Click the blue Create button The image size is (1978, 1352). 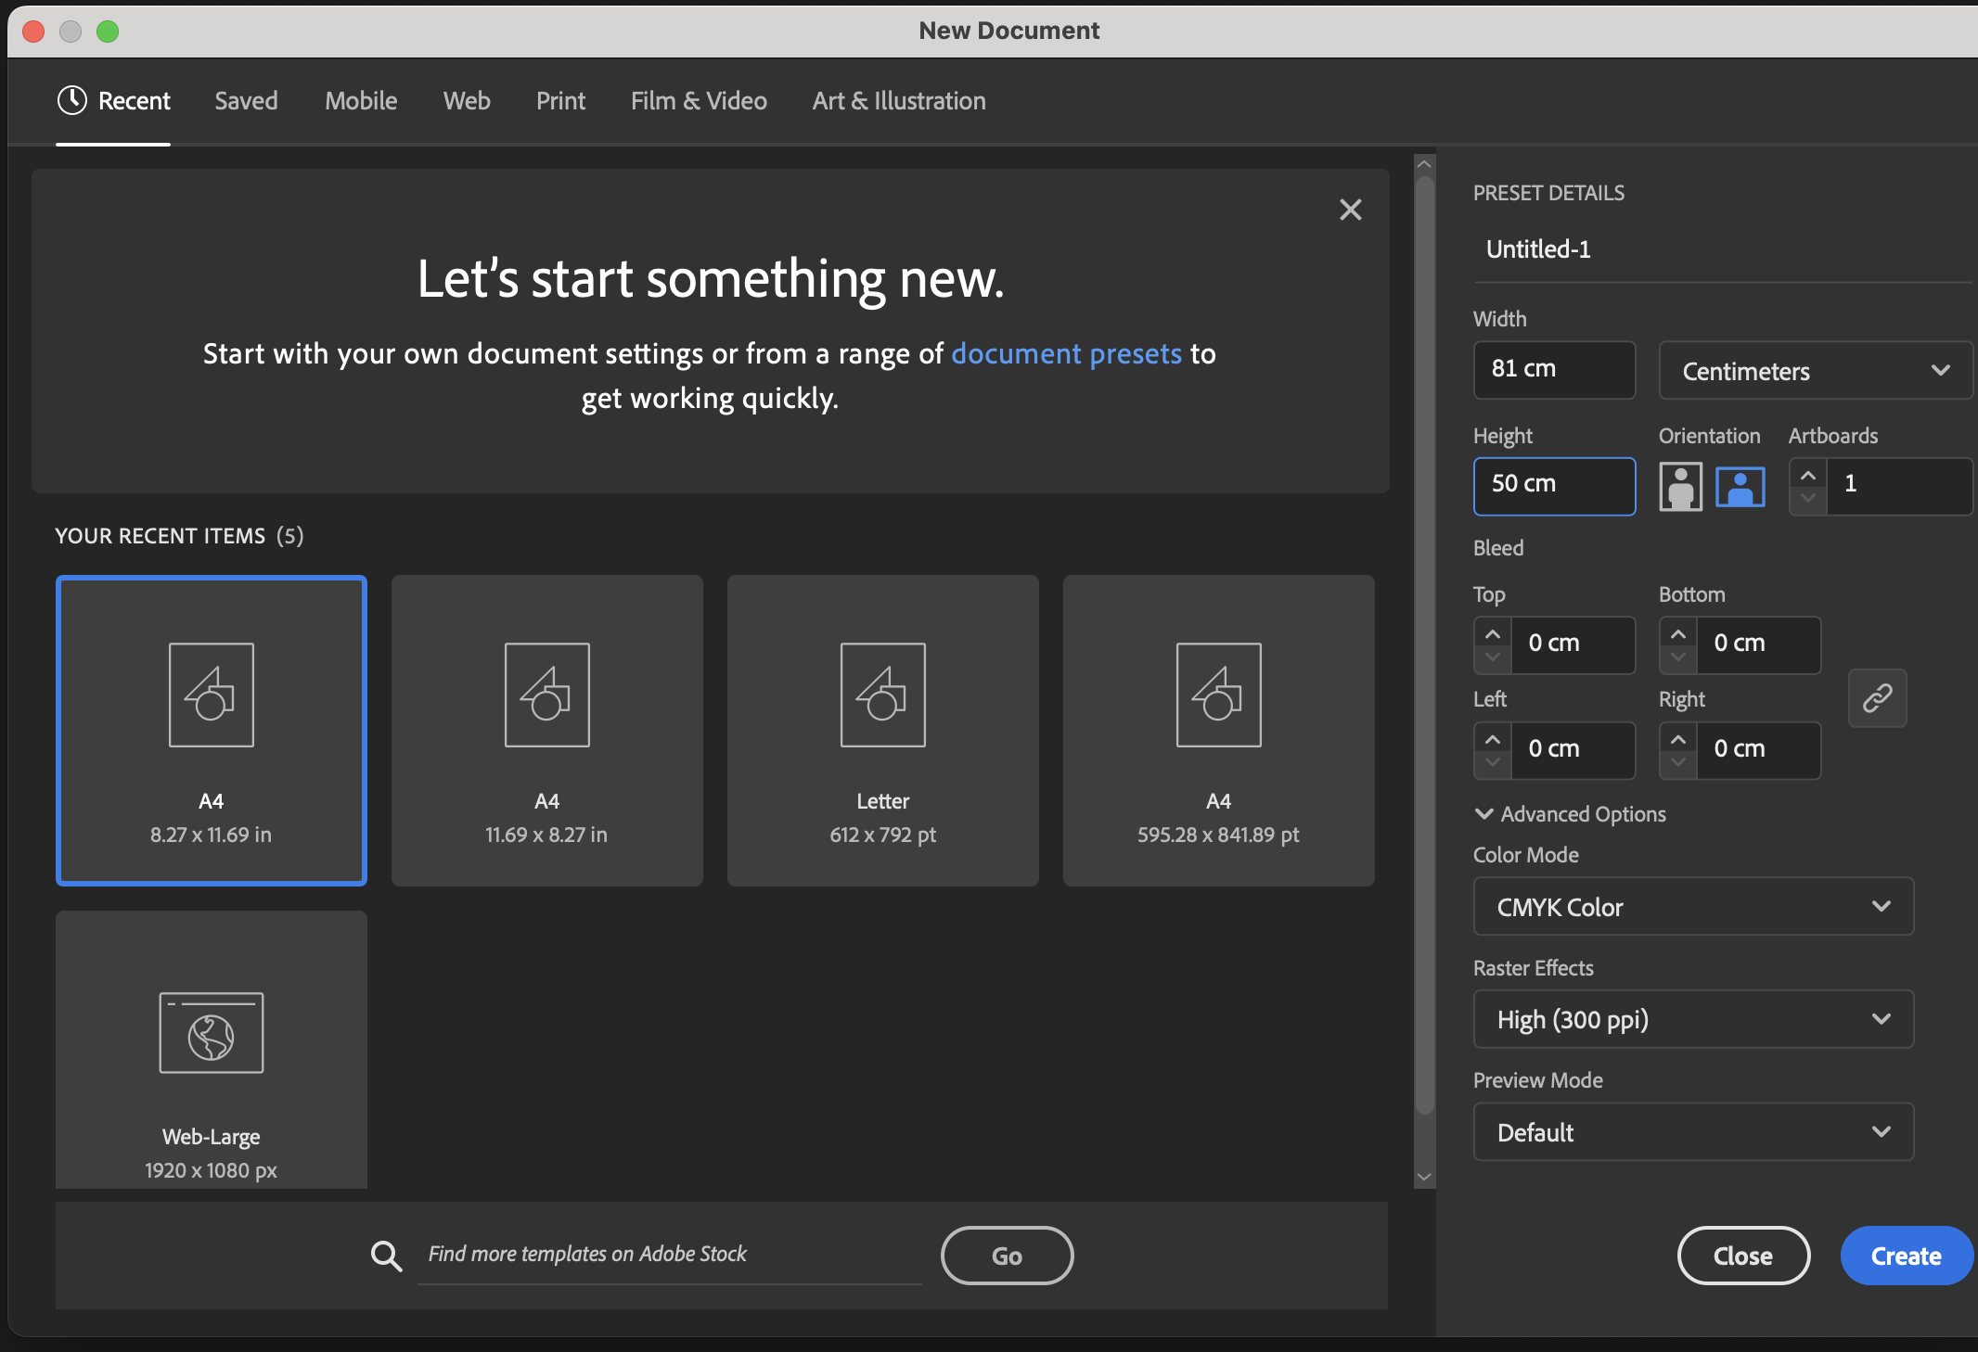(1905, 1256)
